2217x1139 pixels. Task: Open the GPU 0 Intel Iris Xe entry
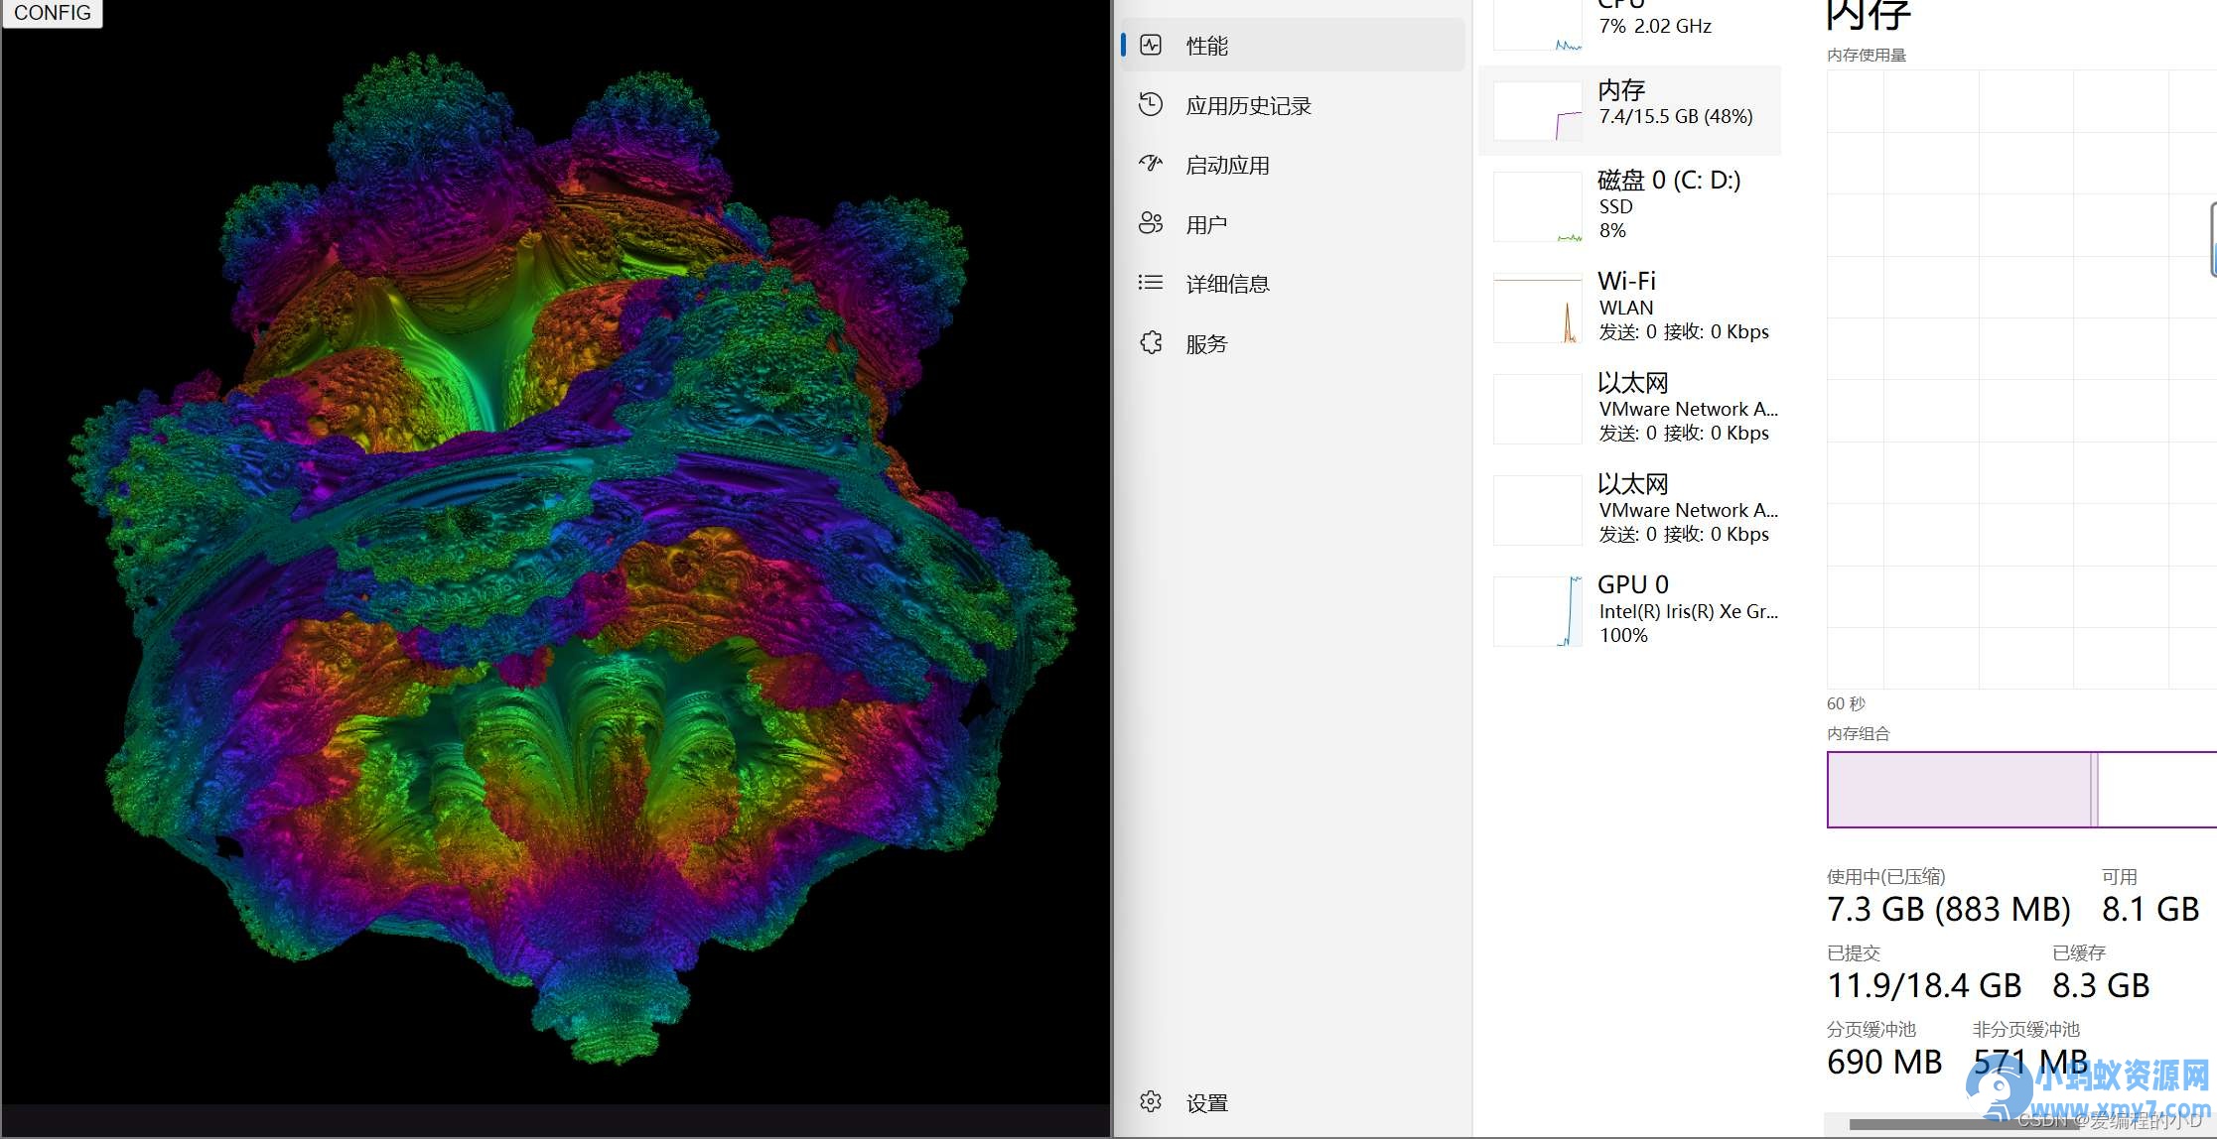1629,610
